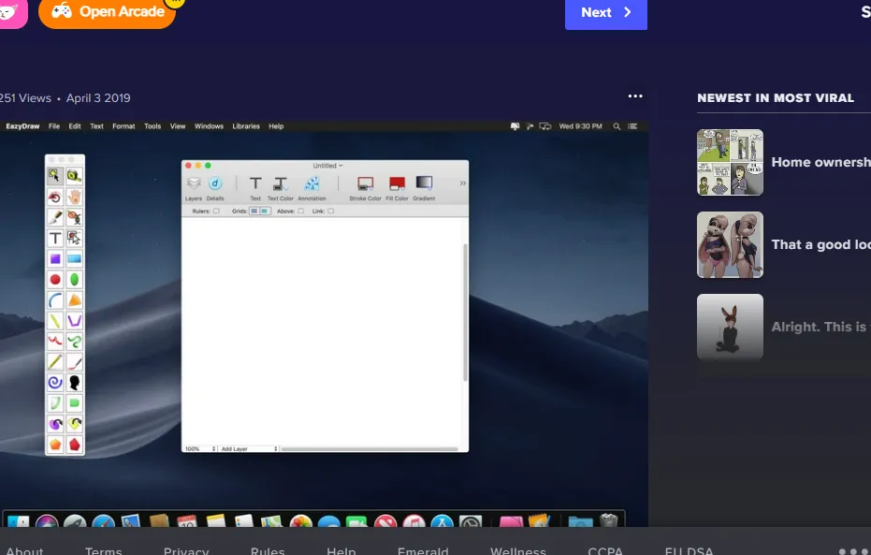This screenshot has width=871, height=555.
Task: Enable the Above checkbox
Action: coord(300,212)
